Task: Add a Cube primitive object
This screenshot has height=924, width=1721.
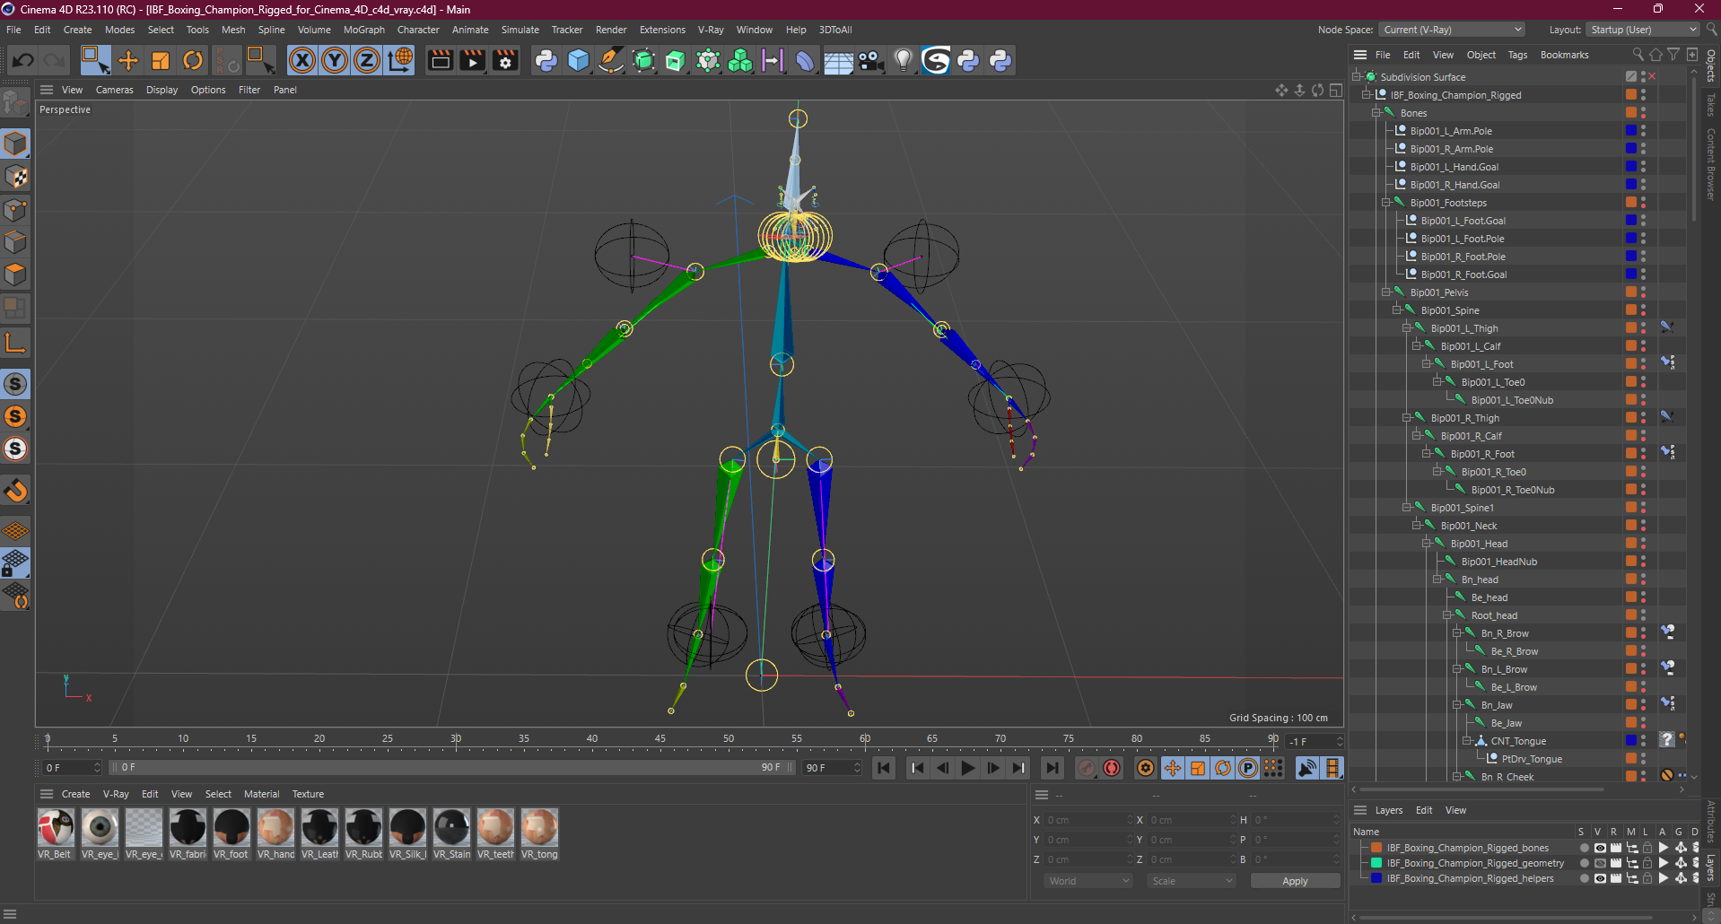Action: [x=579, y=61]
